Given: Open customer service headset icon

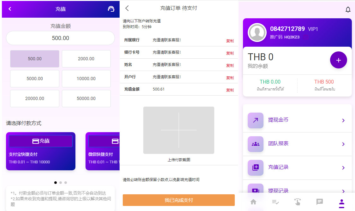Looking at the screenshot, I should (111, 9).
